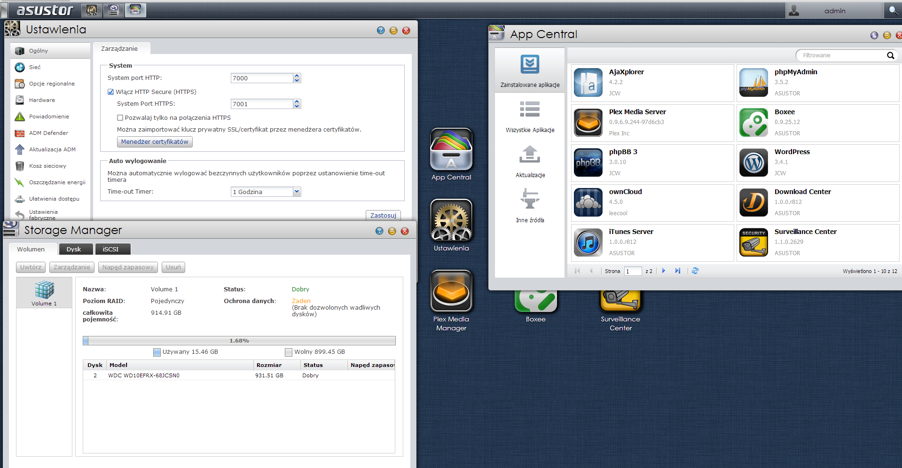Enable Pozwalaj tylko na połączenia HTTPS

120,118
